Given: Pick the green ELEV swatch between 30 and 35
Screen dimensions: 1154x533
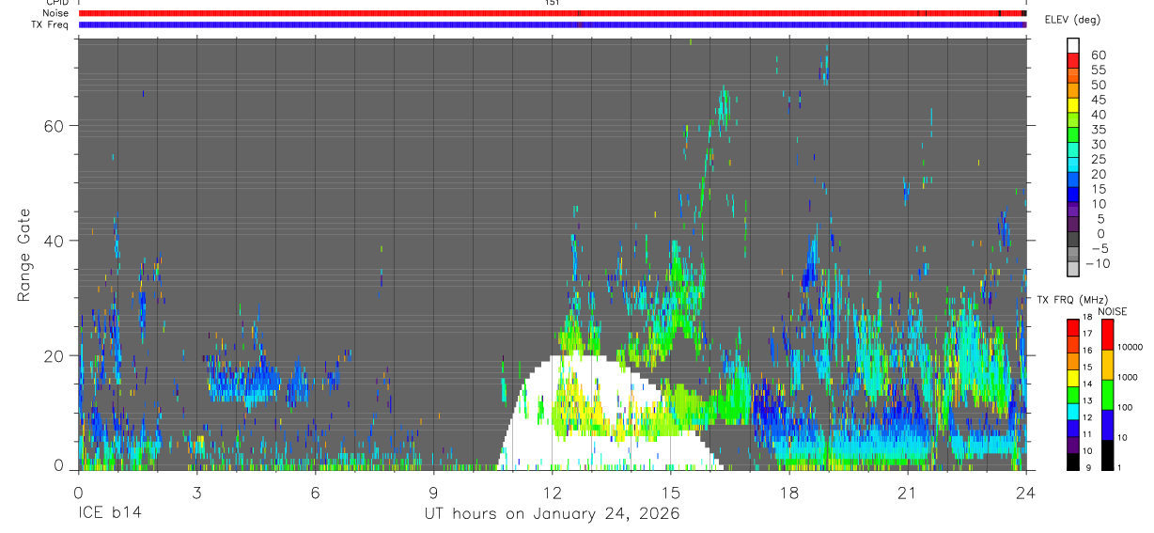Looking at the screenshot, I should (x=1073, y=135).
